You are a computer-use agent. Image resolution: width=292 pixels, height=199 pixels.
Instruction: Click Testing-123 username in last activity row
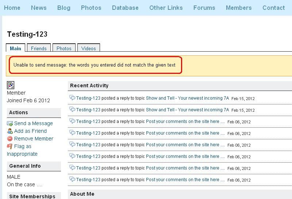pyautogui.click(x=88, y=180)
